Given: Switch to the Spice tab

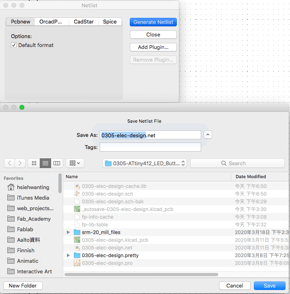Looking at the screenshot, I should click(110, 22).
